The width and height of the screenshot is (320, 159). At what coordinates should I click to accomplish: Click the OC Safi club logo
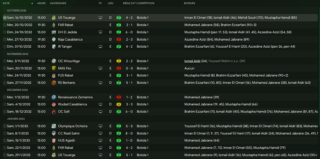tap(53, 111)
